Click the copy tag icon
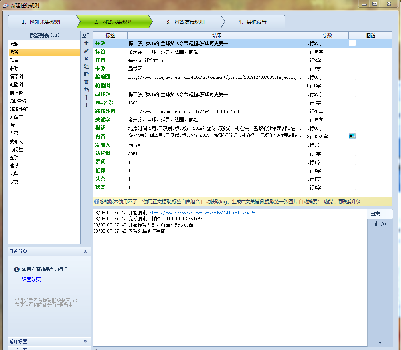The width and height of the screenshot is (401, 350). tap(86, 66)
